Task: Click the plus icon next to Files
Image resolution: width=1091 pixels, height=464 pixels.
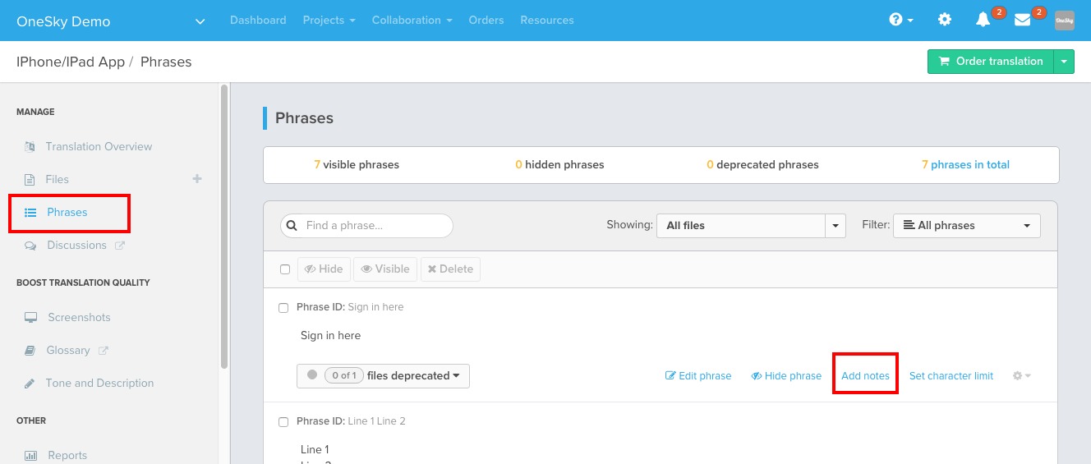Action: pyautogui.click(x=197, y=178)
